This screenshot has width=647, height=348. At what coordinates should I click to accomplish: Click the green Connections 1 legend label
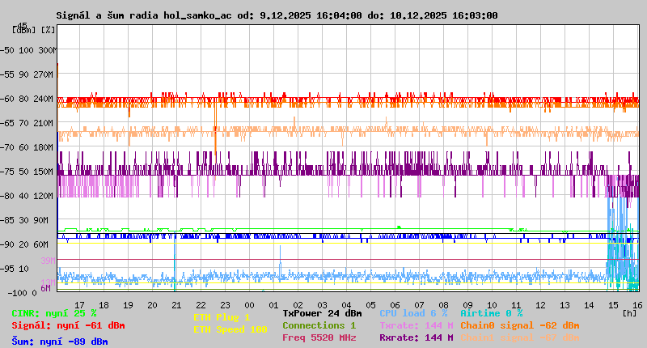(x=319, y=325)
